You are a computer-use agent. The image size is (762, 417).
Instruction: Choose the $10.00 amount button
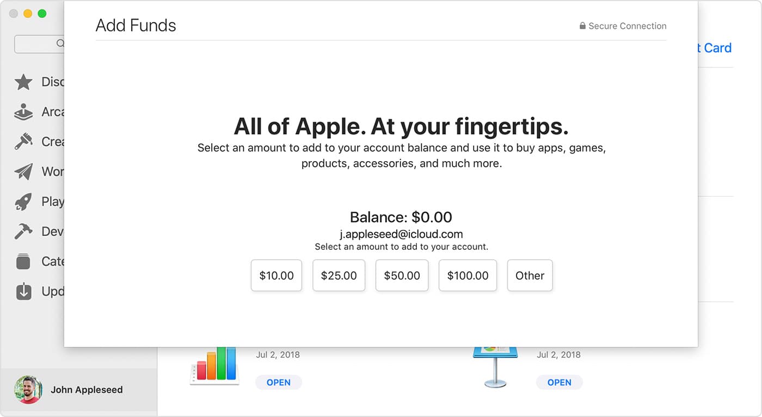pos(276,275)
